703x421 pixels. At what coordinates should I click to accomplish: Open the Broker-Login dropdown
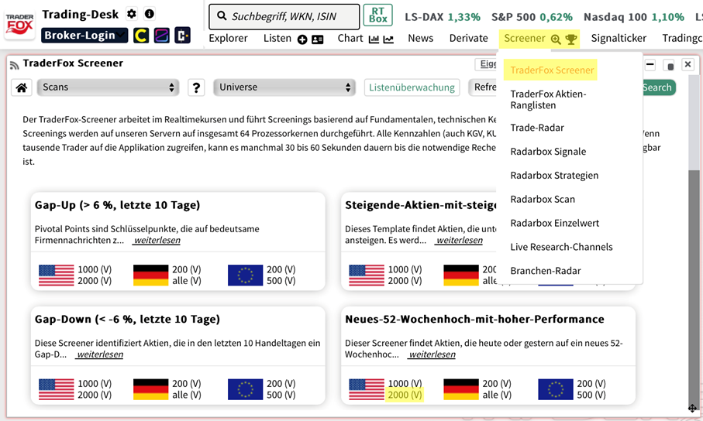click(x=84, y=35)
